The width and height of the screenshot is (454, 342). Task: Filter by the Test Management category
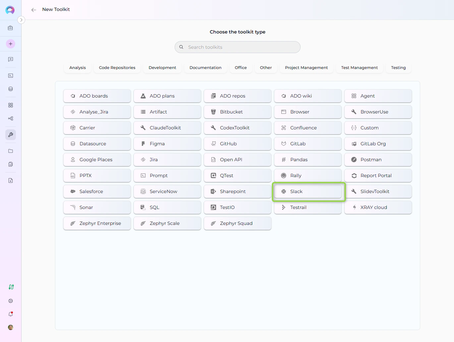click(x=360, y=68)
